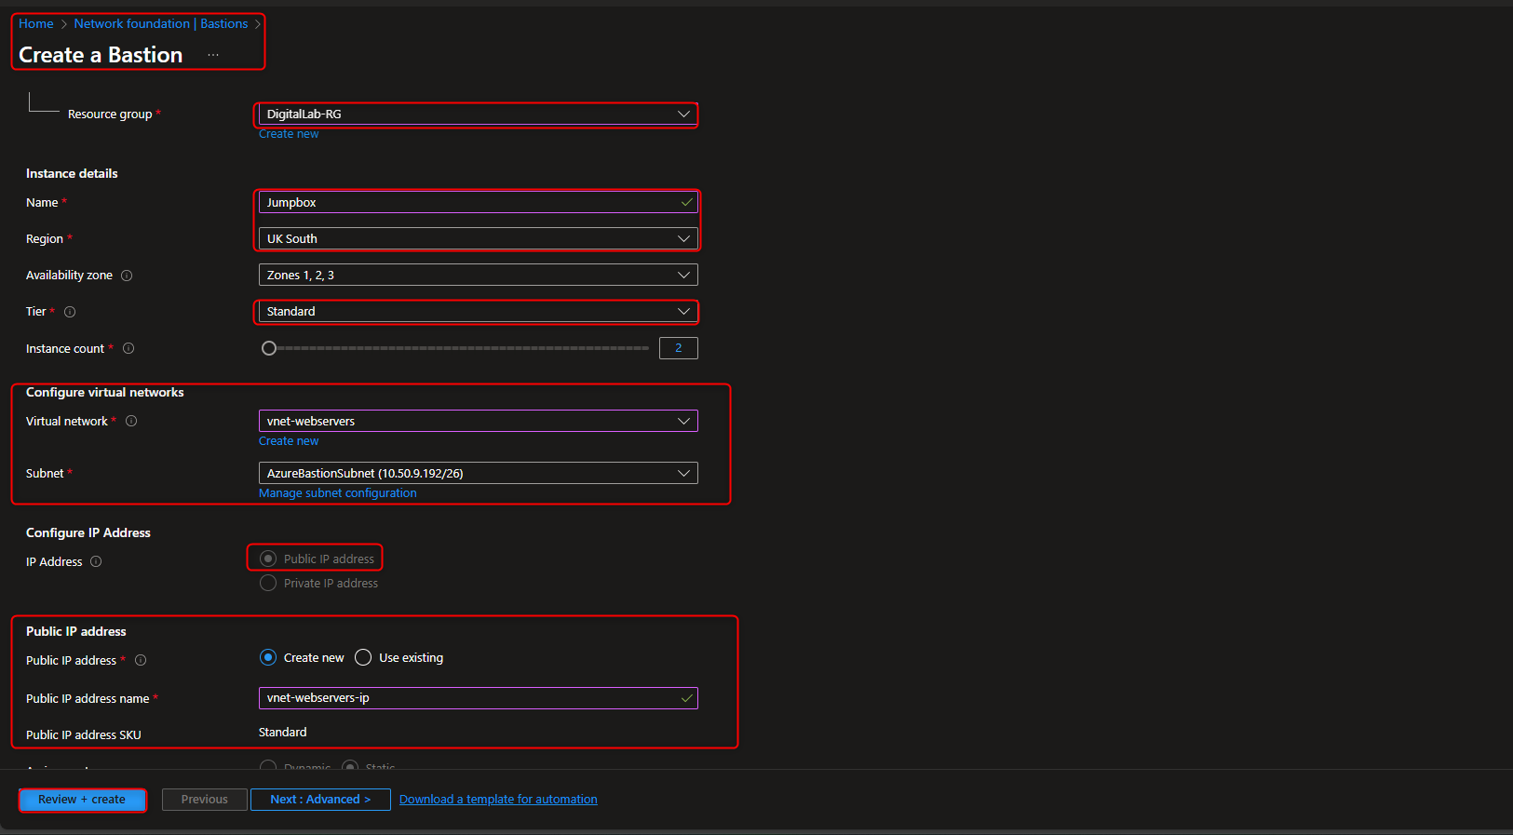
Task: Show info tooltip beside Tier label
Action: (x=70, y=312)
